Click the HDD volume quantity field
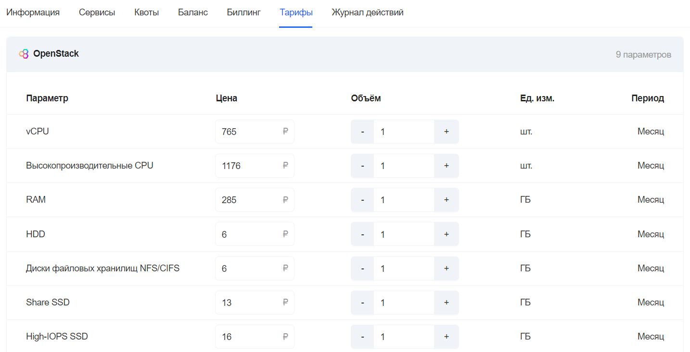The image size is (690, 352). tap(404, 234)
